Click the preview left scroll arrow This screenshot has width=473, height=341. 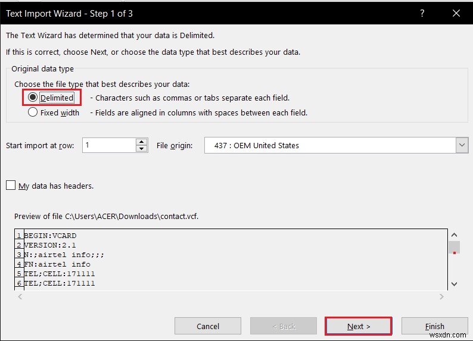pos(20,297)
